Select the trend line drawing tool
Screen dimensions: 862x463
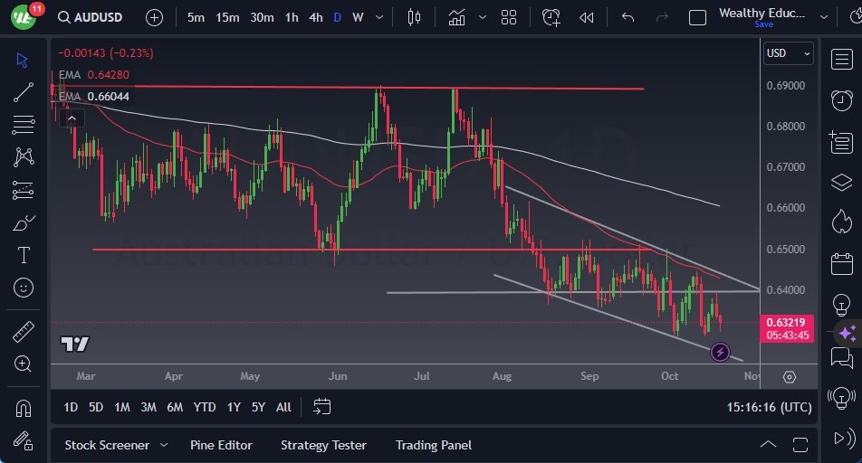pyautogui.click(x=24, y=91)
